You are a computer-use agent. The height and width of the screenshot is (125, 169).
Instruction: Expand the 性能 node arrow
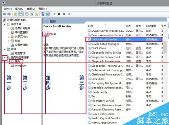(9, 41)
